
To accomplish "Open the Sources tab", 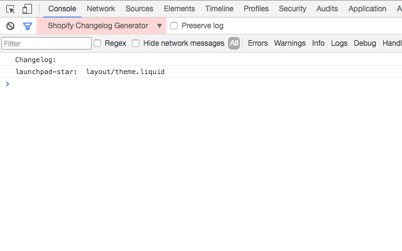I will (x=139, y=9).
